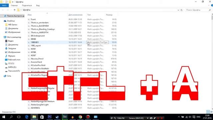213x120 pixels.
Task: Sort by Размер column header
Action: [x=109, y=15]
